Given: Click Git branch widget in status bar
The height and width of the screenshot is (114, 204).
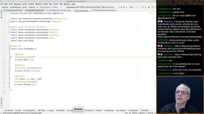Looking at the screenshot, I should pyautogui.click(x=150, y=113).
